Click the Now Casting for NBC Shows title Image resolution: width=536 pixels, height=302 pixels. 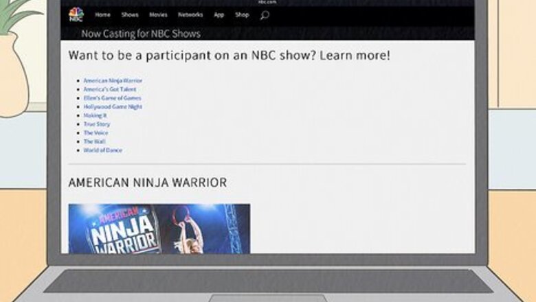141,34
